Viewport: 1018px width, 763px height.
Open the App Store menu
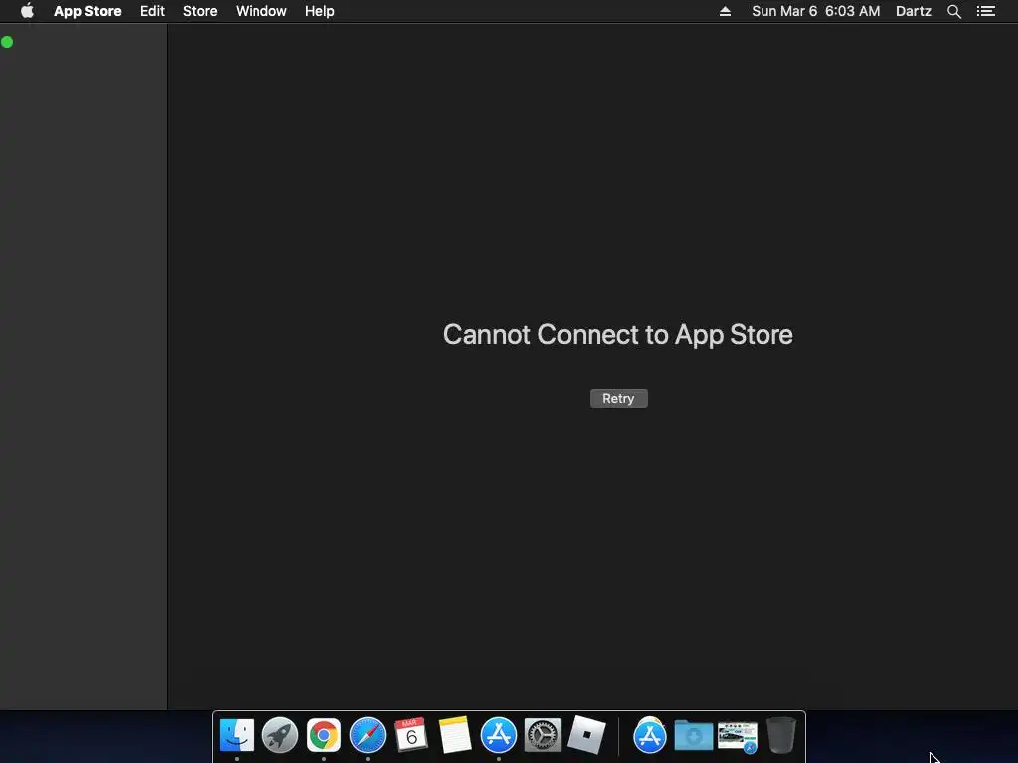pyautogui.click(x=87, y=11)
